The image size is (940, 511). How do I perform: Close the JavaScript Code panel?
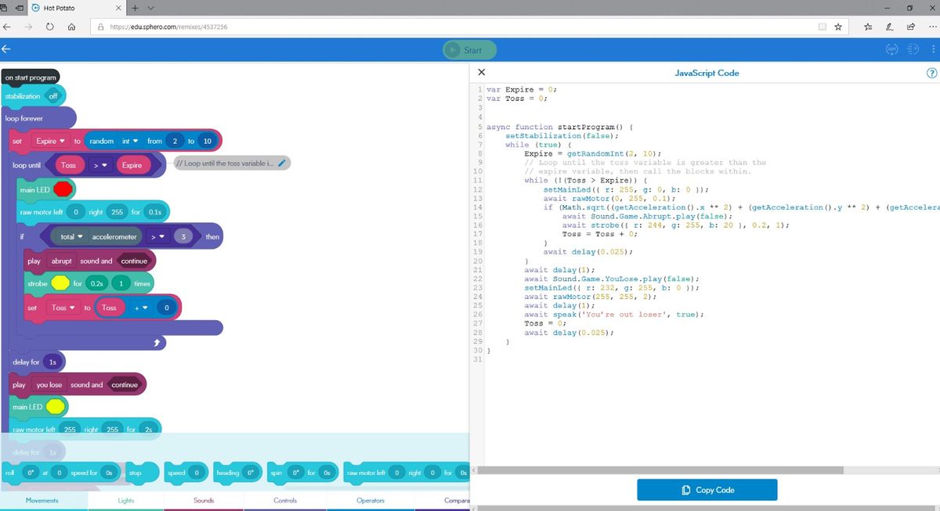482,72
